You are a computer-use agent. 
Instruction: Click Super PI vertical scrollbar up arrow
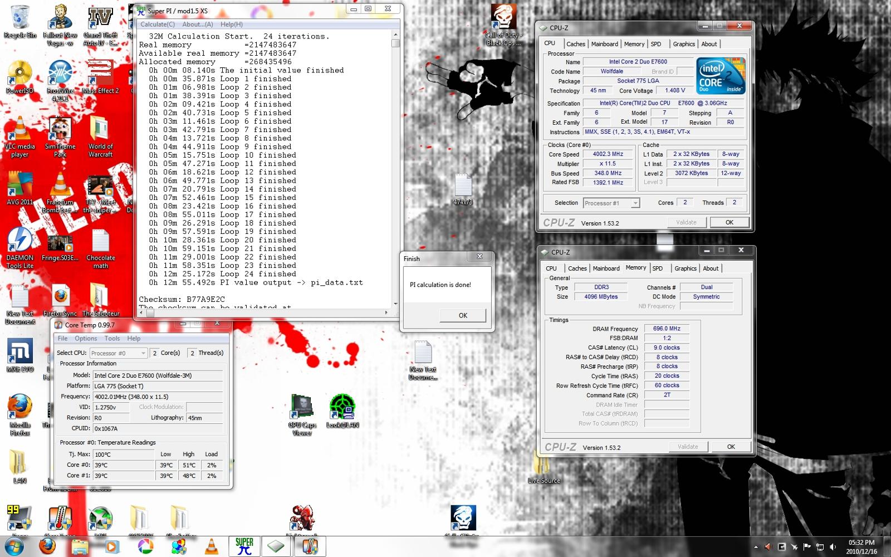pyautogui.click(x=395, y=35)
